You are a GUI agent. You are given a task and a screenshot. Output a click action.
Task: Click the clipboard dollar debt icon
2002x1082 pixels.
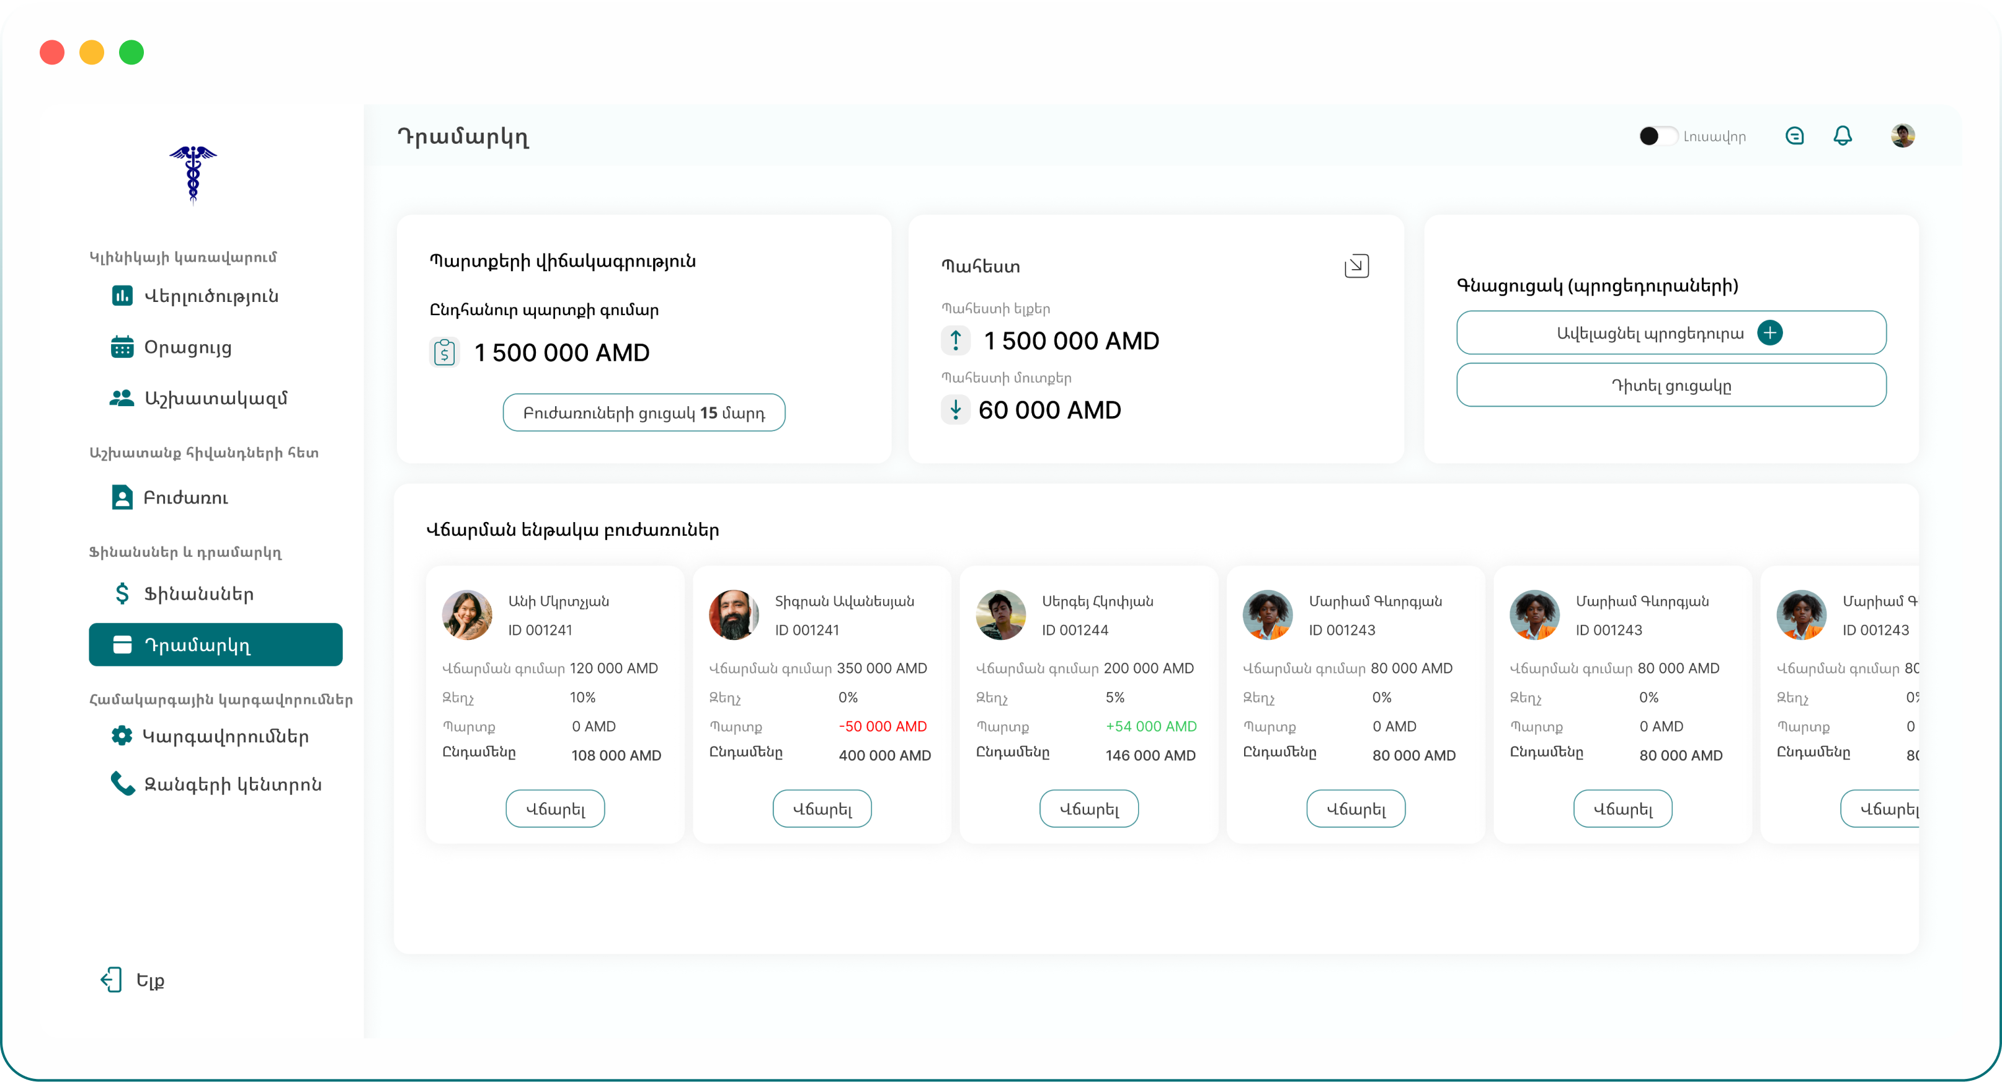tap(445, 353)
